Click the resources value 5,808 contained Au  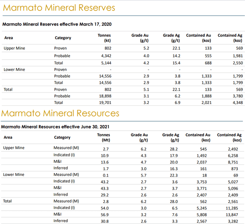click(x=202, y=215)
